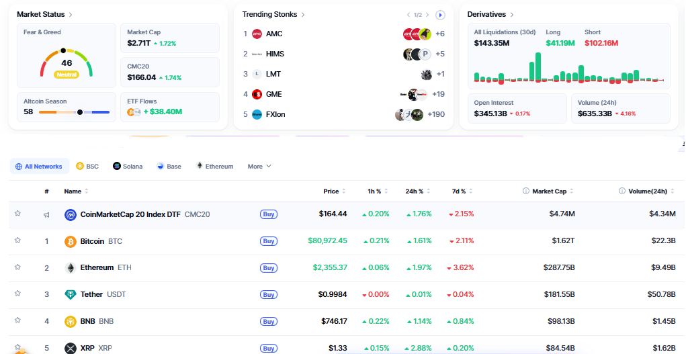Image resolution: width=686 pixels, height=354 pixels.
Task: Click the HIMS stock logo
Action: [257, 54]
